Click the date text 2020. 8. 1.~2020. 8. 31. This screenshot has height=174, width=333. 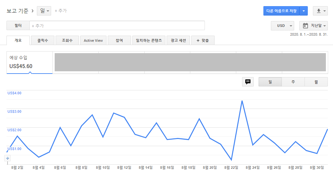(x=309, y=34)
